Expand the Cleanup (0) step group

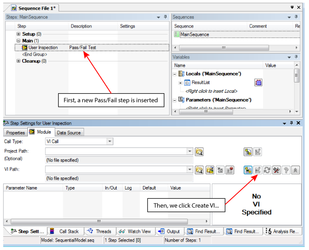point(19,61)
